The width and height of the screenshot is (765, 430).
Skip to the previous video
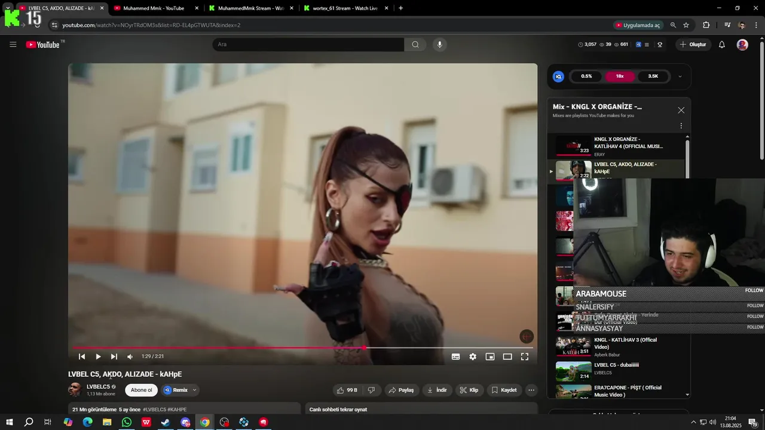pyautogui.click(x=82, y=357)
